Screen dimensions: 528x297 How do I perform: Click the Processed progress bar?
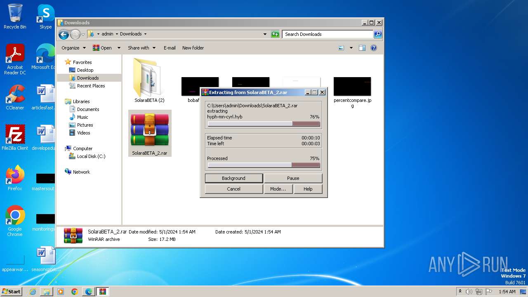[264, 165]
